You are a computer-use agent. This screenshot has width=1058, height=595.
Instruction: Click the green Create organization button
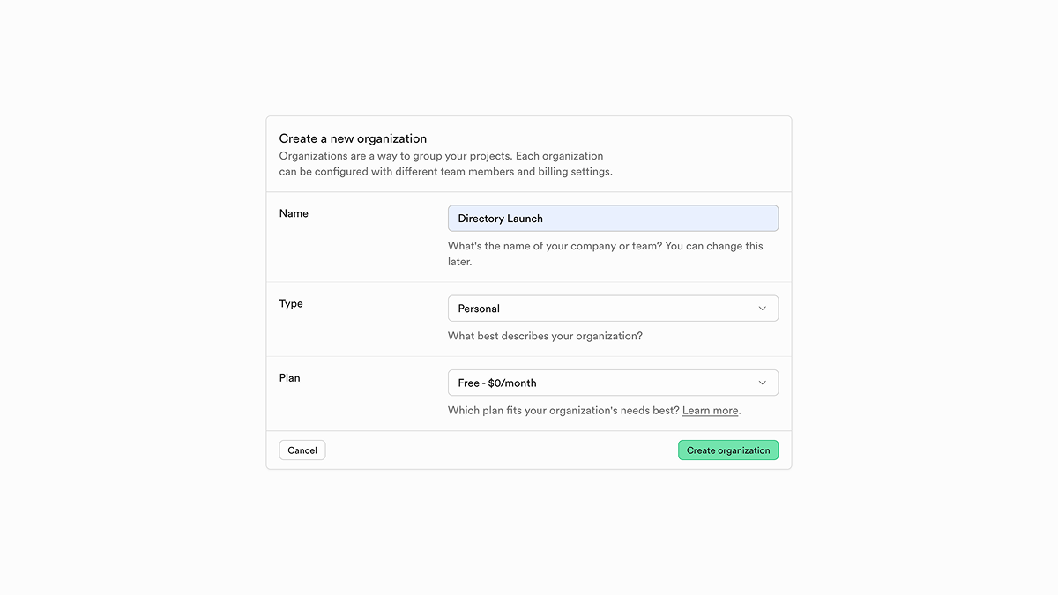click(x=728, y=450)
